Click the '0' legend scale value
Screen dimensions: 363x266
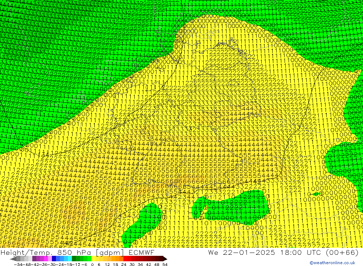click(x=92, y=265)
